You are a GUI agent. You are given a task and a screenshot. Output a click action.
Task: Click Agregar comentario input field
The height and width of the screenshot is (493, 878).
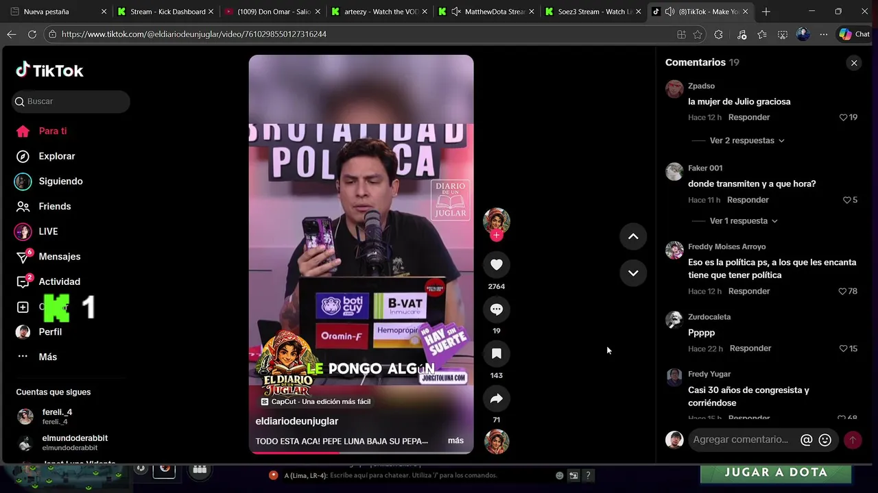pyautogui.click(x=742, y=440)
